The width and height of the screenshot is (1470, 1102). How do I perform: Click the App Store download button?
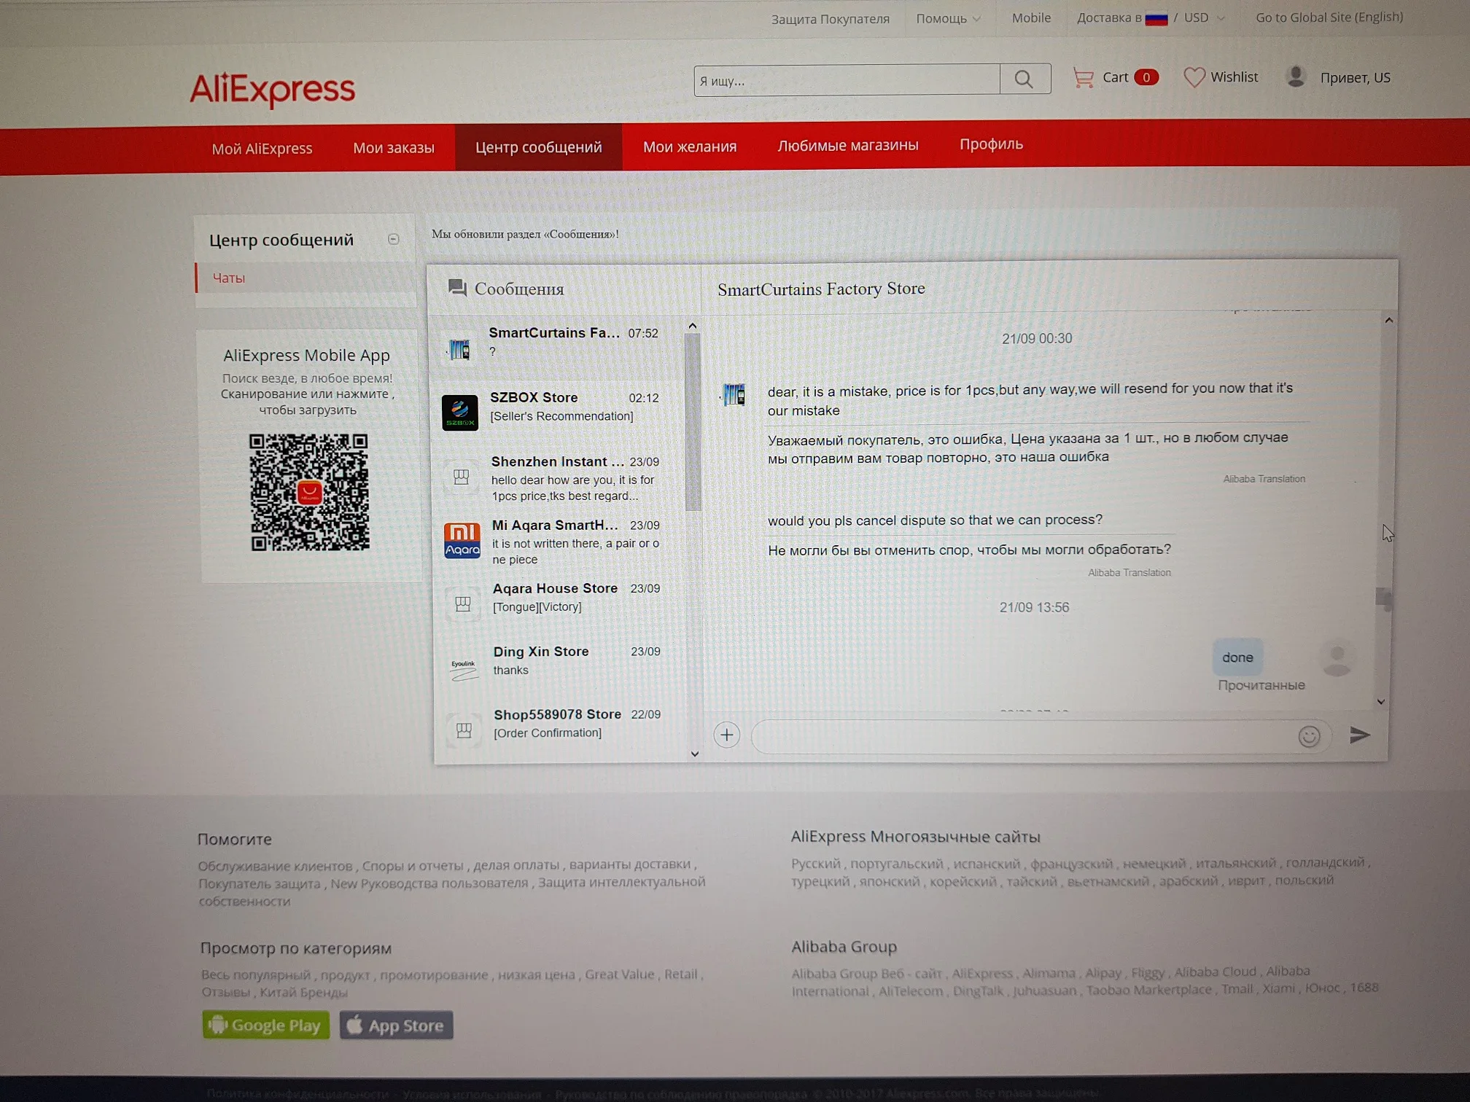click(396, 1025)
